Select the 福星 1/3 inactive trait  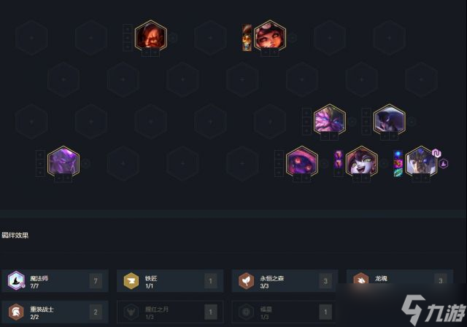point(284,312)
